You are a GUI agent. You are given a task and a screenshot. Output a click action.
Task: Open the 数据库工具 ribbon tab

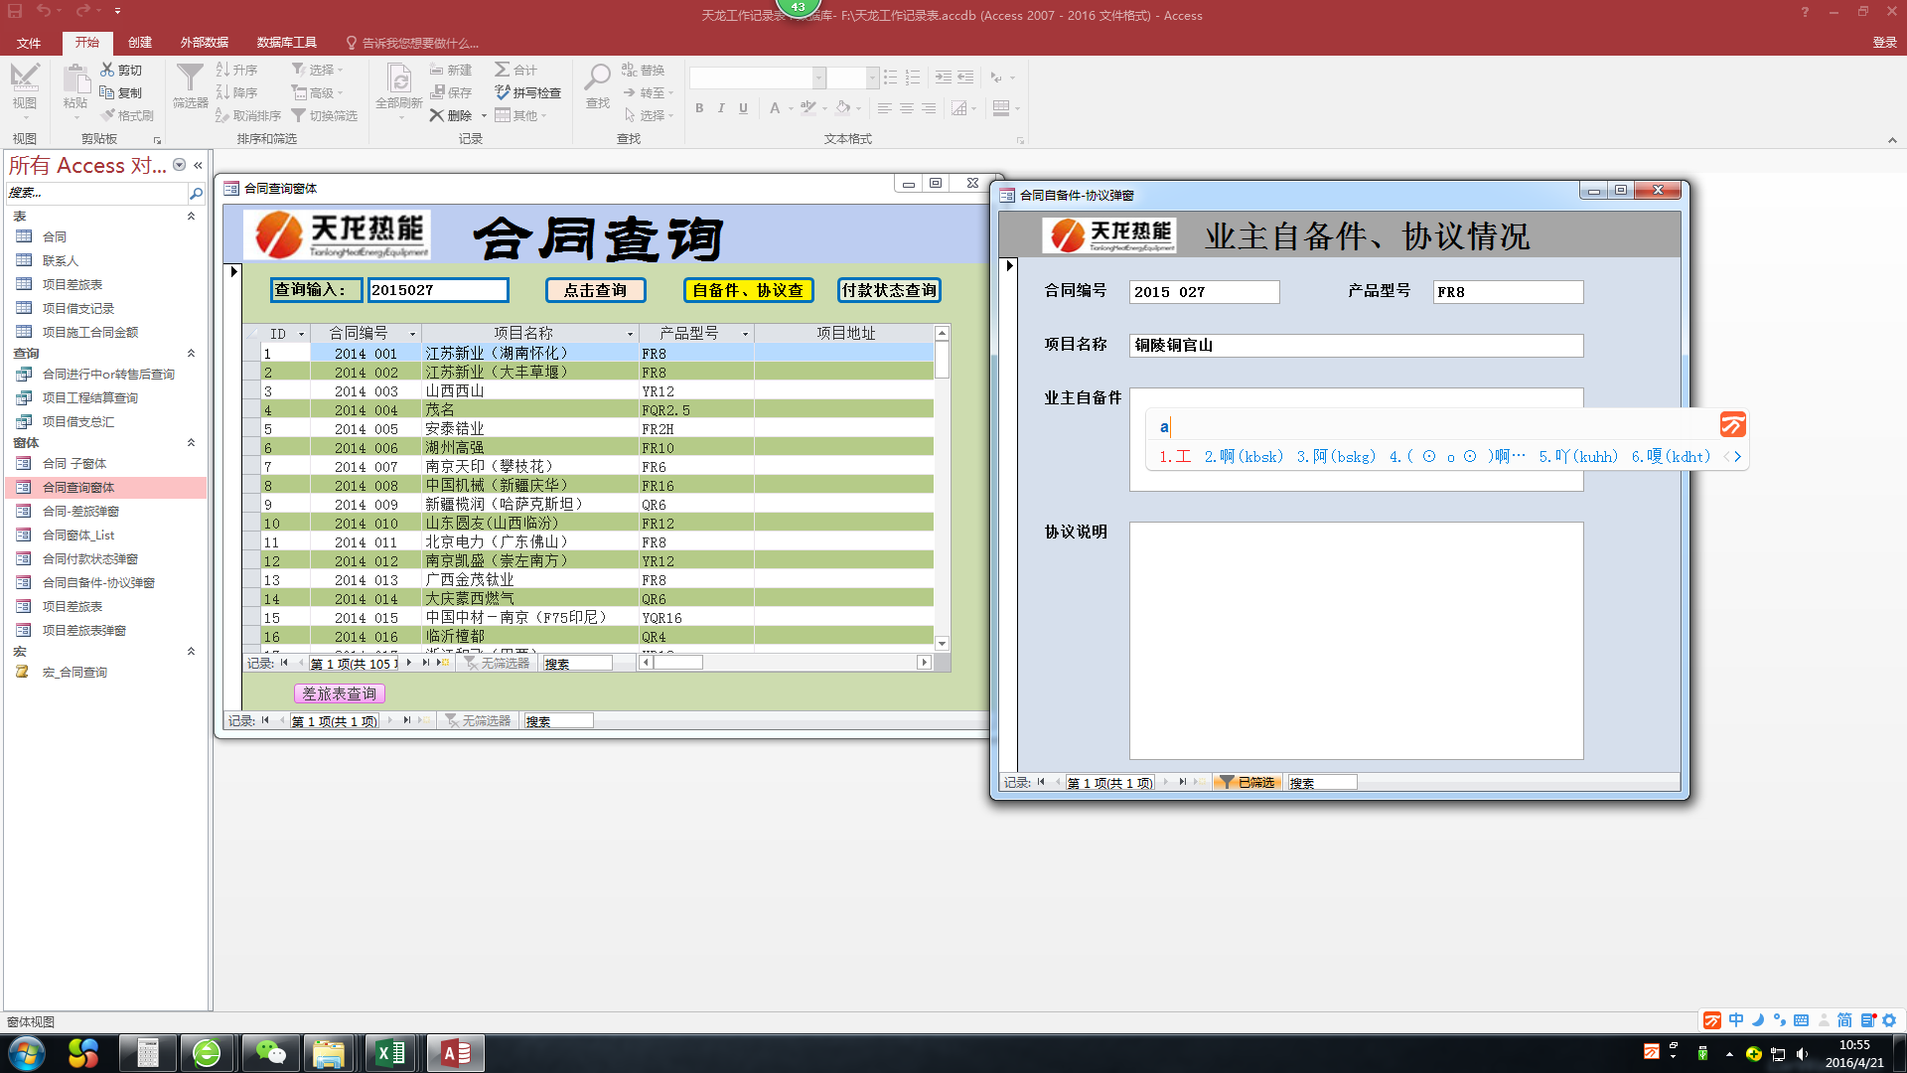(x=286, y=43)
